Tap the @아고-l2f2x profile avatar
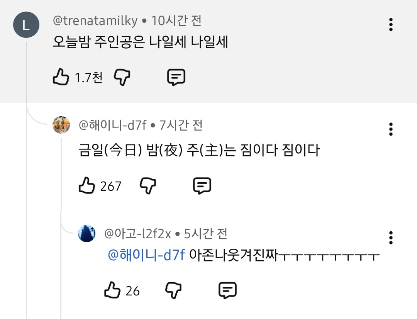 (87, 233)
